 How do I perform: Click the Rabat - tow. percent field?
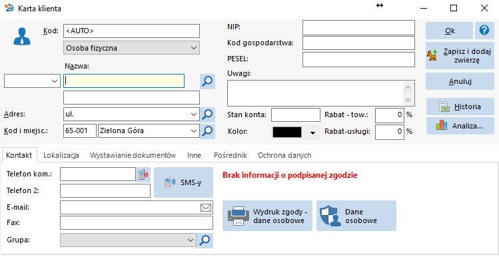tap(390, 115)
